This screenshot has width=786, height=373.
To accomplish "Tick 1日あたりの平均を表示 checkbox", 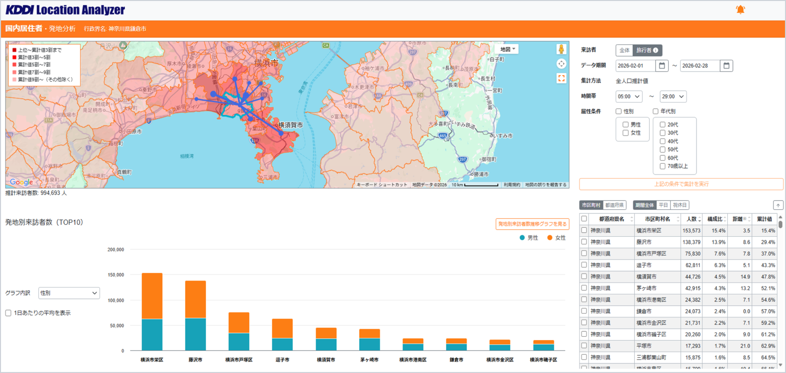I will pos(8,313).
